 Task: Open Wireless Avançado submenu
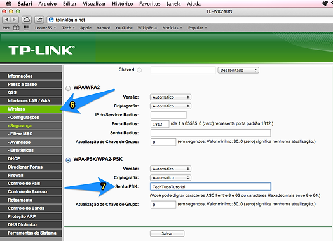(x=31, y=142)
